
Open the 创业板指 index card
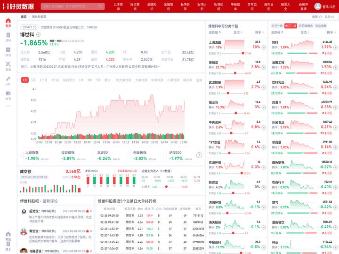[x=147, y=155]
